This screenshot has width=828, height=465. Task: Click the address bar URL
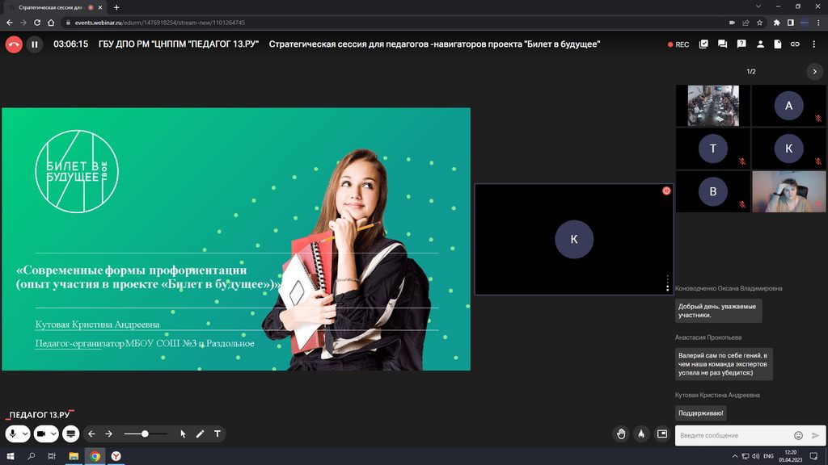coord(160,23)
